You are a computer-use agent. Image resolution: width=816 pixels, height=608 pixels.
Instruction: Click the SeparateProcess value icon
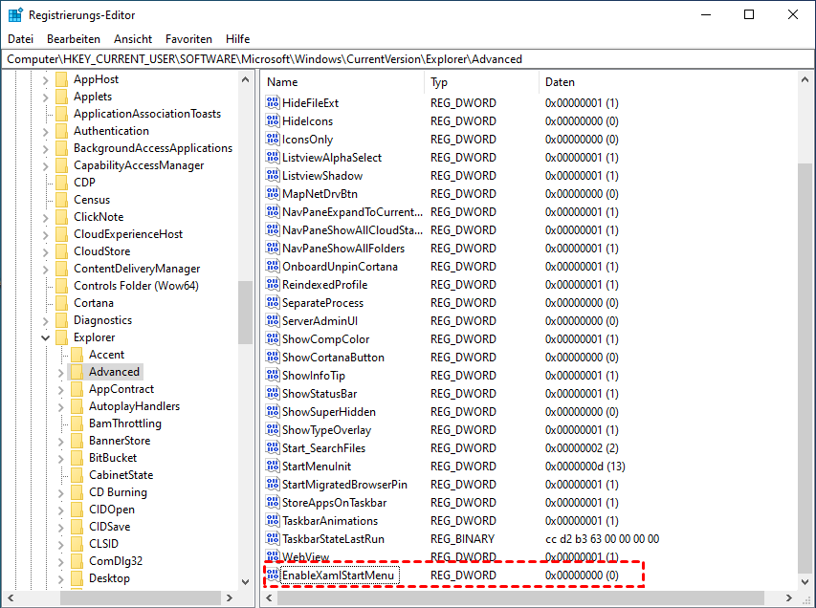point(273,303)
